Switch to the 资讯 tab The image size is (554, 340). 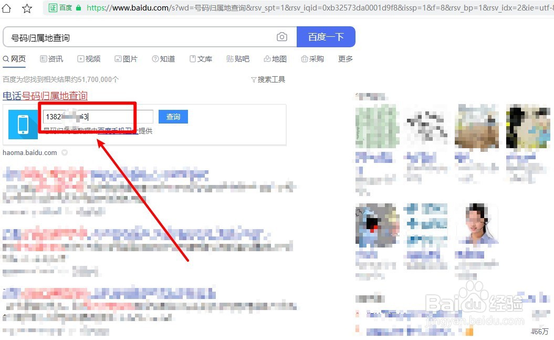pyautogui.click(x=51, y=59)
